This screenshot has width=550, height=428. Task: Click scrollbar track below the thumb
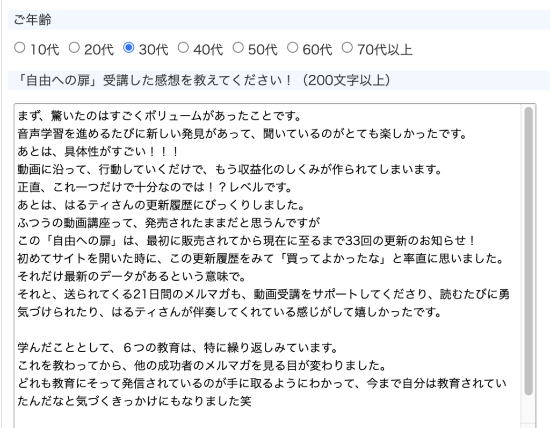(x=528, y=411)
